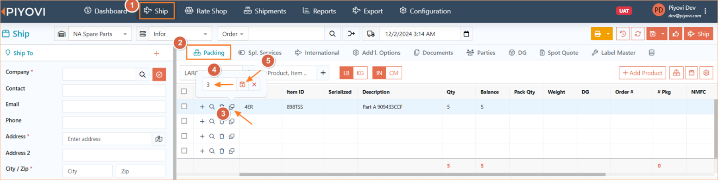Save shipment with the orange save icon

[x=653, y=34]
